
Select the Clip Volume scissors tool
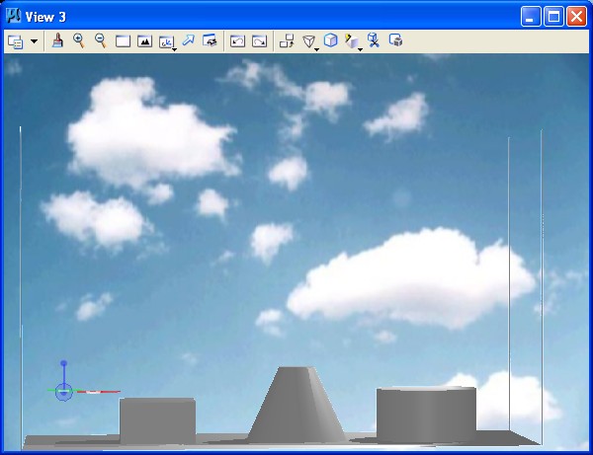coord(374,40)
